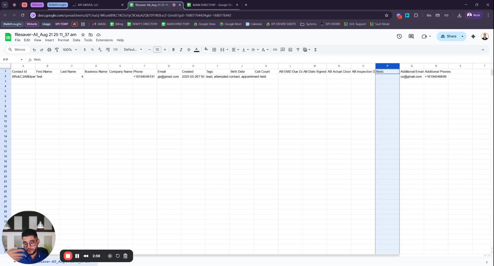Open text rotation dropdown
This screenshot has width=494, height=266.
tap(265, 50)
